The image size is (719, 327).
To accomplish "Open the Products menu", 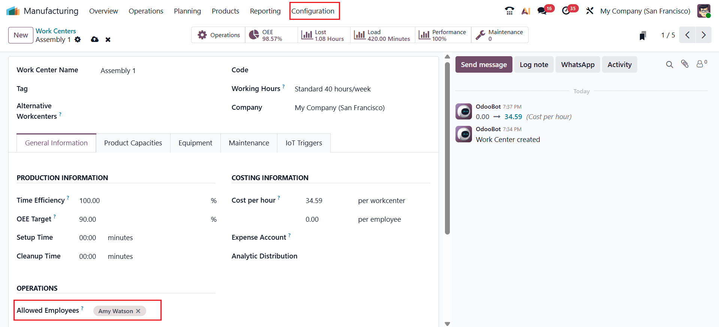I will (225, 11).
